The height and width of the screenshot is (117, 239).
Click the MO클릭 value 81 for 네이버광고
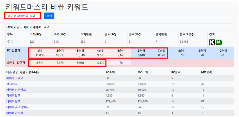[x=203, y=101]
